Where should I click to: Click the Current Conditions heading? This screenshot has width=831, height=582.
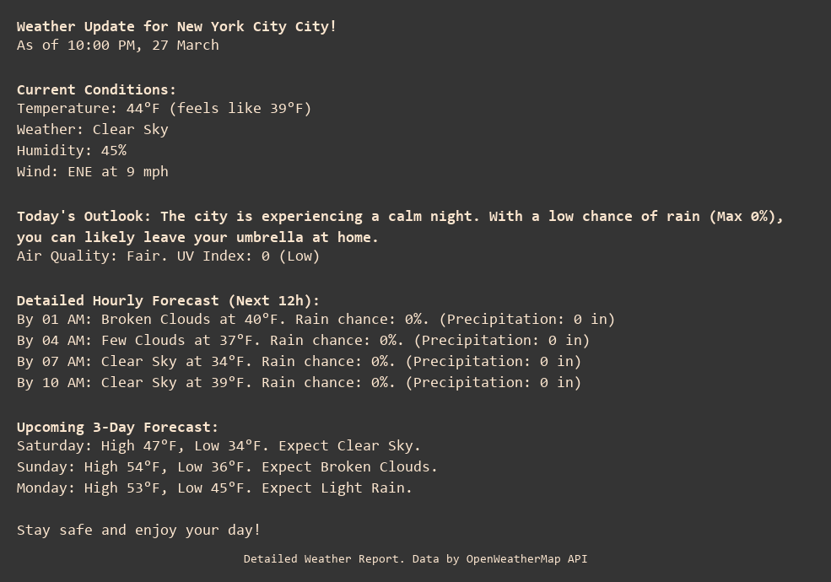point(96,89)
